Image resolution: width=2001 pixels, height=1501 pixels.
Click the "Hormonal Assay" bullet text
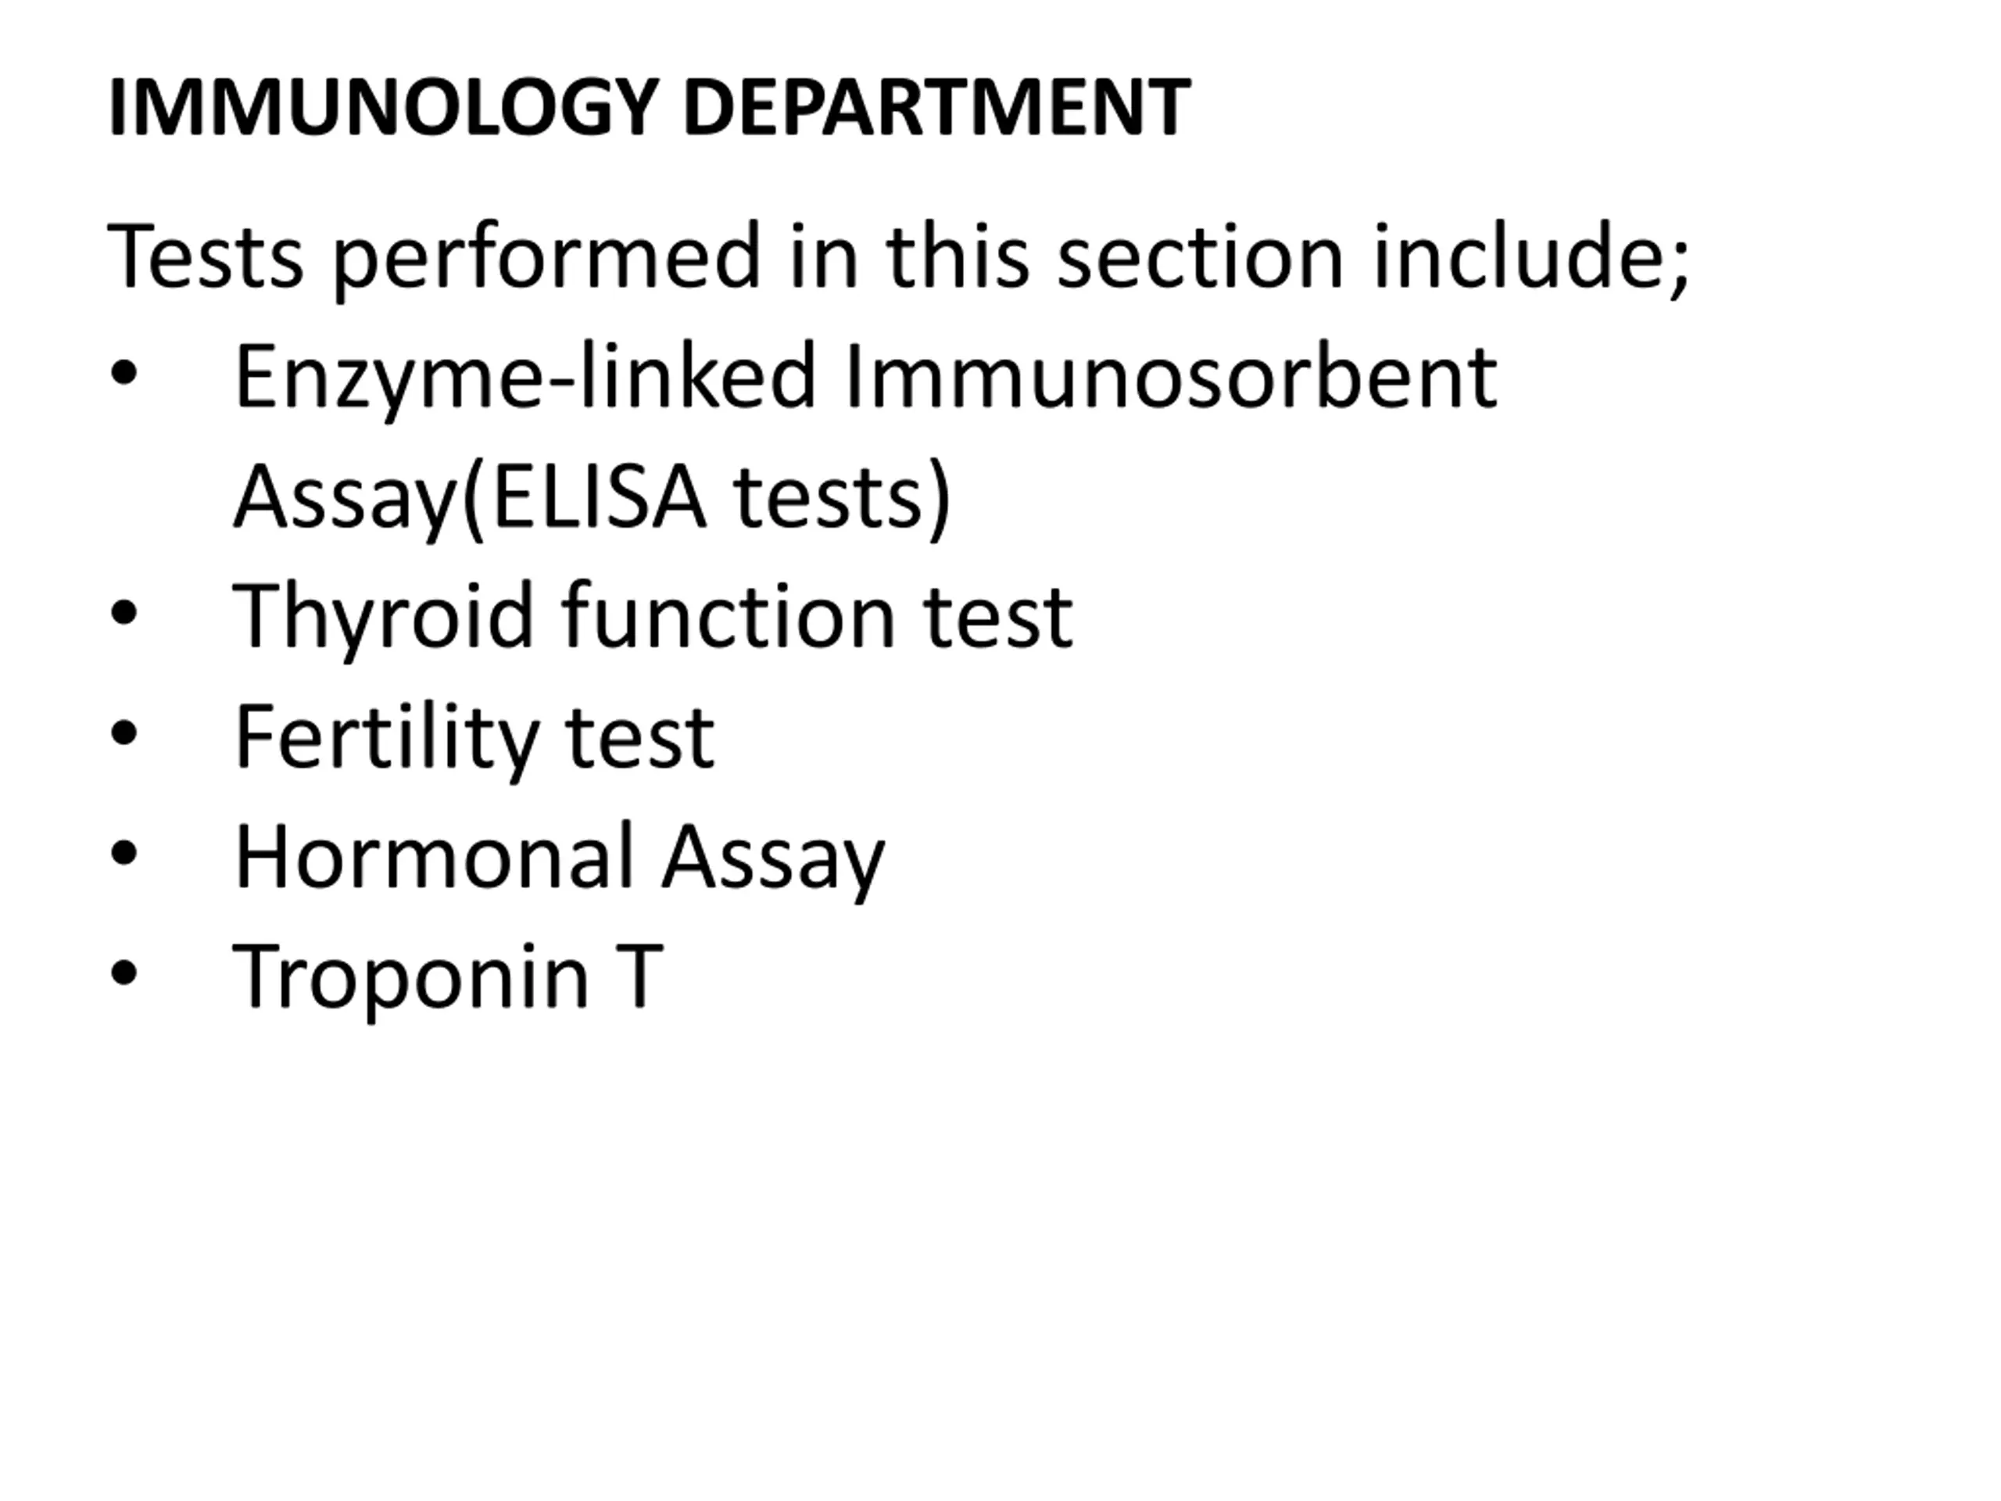(x=559, y=857)
